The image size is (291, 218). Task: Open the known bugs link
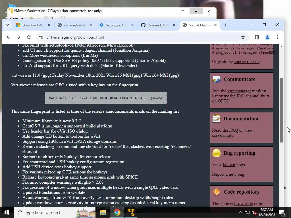(x=229, y=165)
